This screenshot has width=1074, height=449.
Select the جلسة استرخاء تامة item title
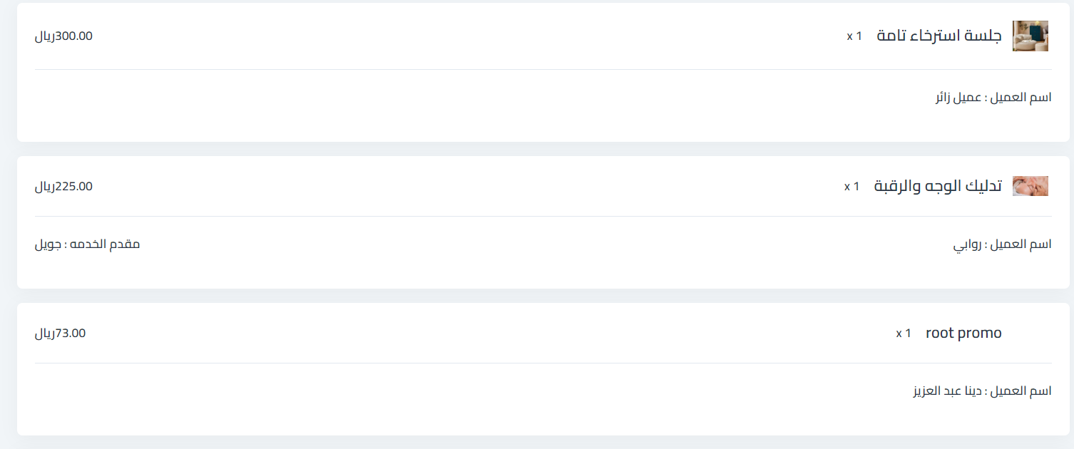[x=939, y=36]
